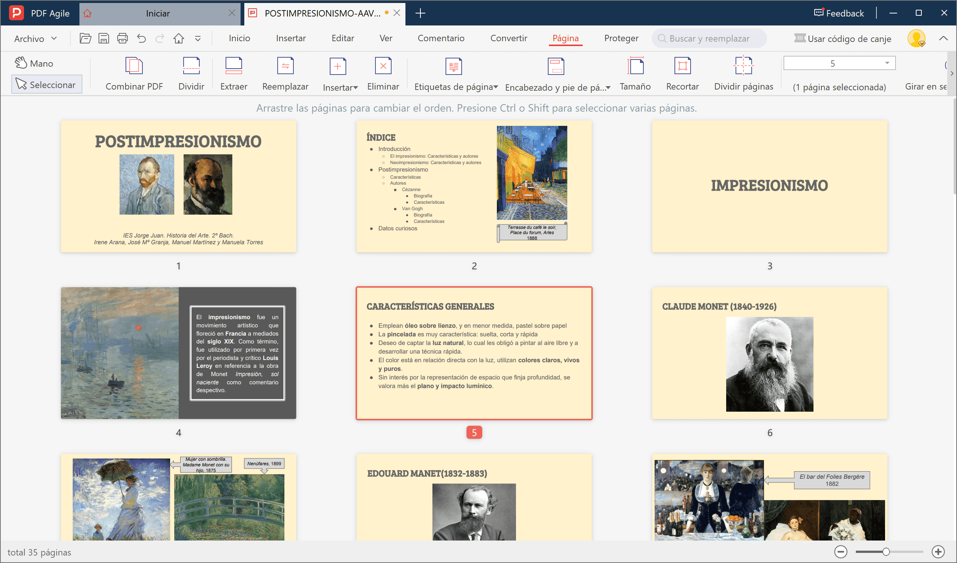This screenshot has height=563, width=957.
Task: Select page 5 Características Generales thumbnail
Action: pos(474,353)
